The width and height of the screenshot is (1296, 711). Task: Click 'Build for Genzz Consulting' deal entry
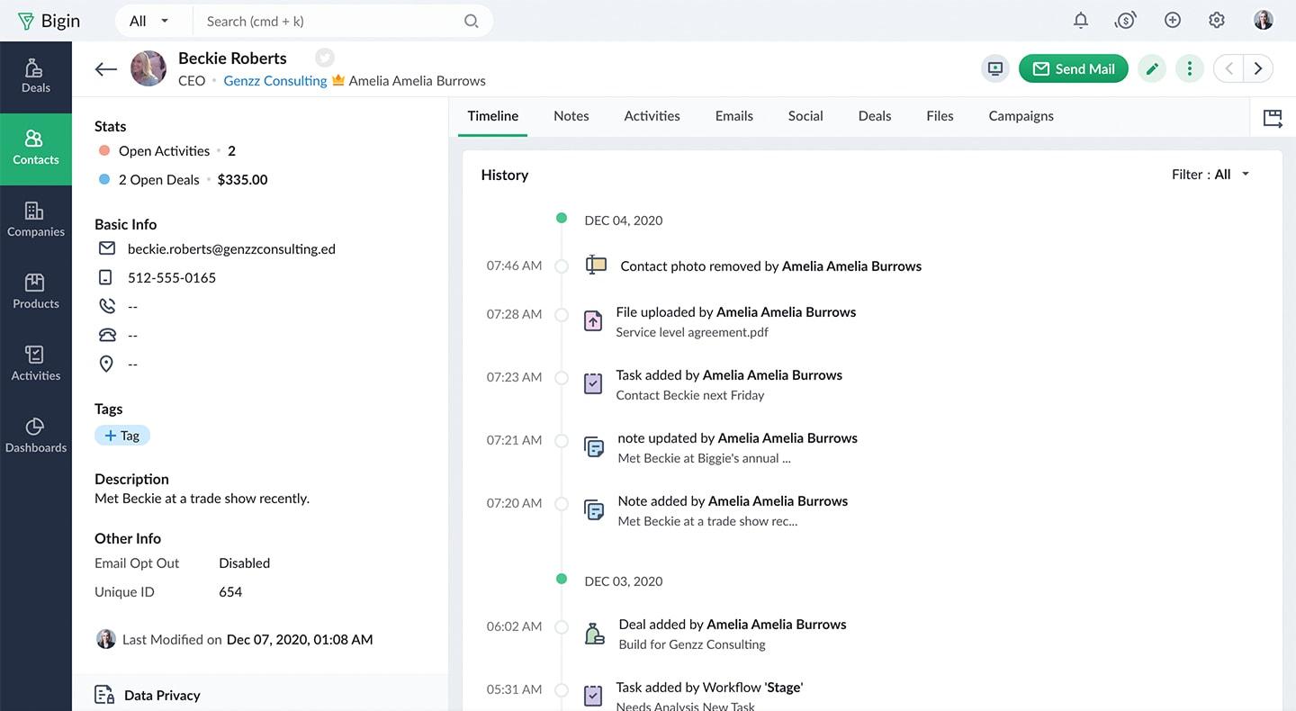[x=692, y=644]
